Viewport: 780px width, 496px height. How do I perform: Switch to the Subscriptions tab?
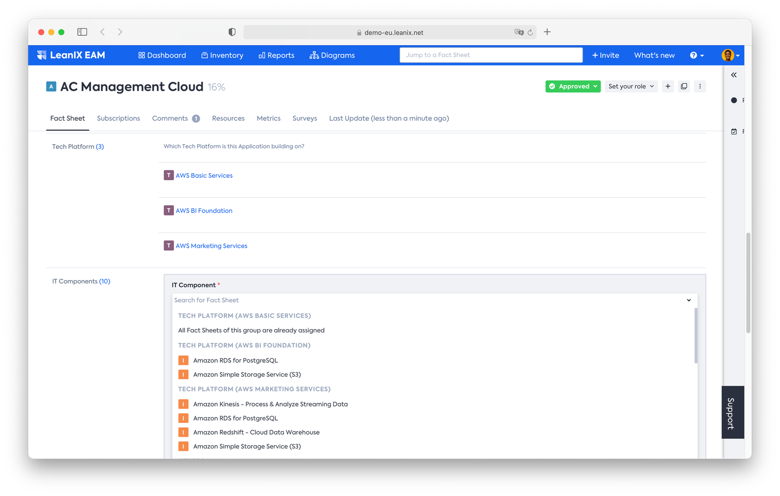(x=118, y=118)
